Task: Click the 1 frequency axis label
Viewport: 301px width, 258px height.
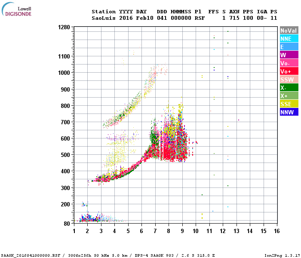Action: [x=74, y=231]
